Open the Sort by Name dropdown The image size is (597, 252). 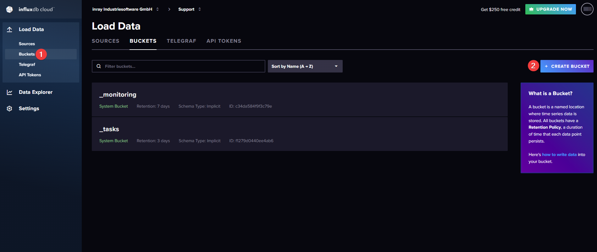pyautogui.click(x=305, y=66)
